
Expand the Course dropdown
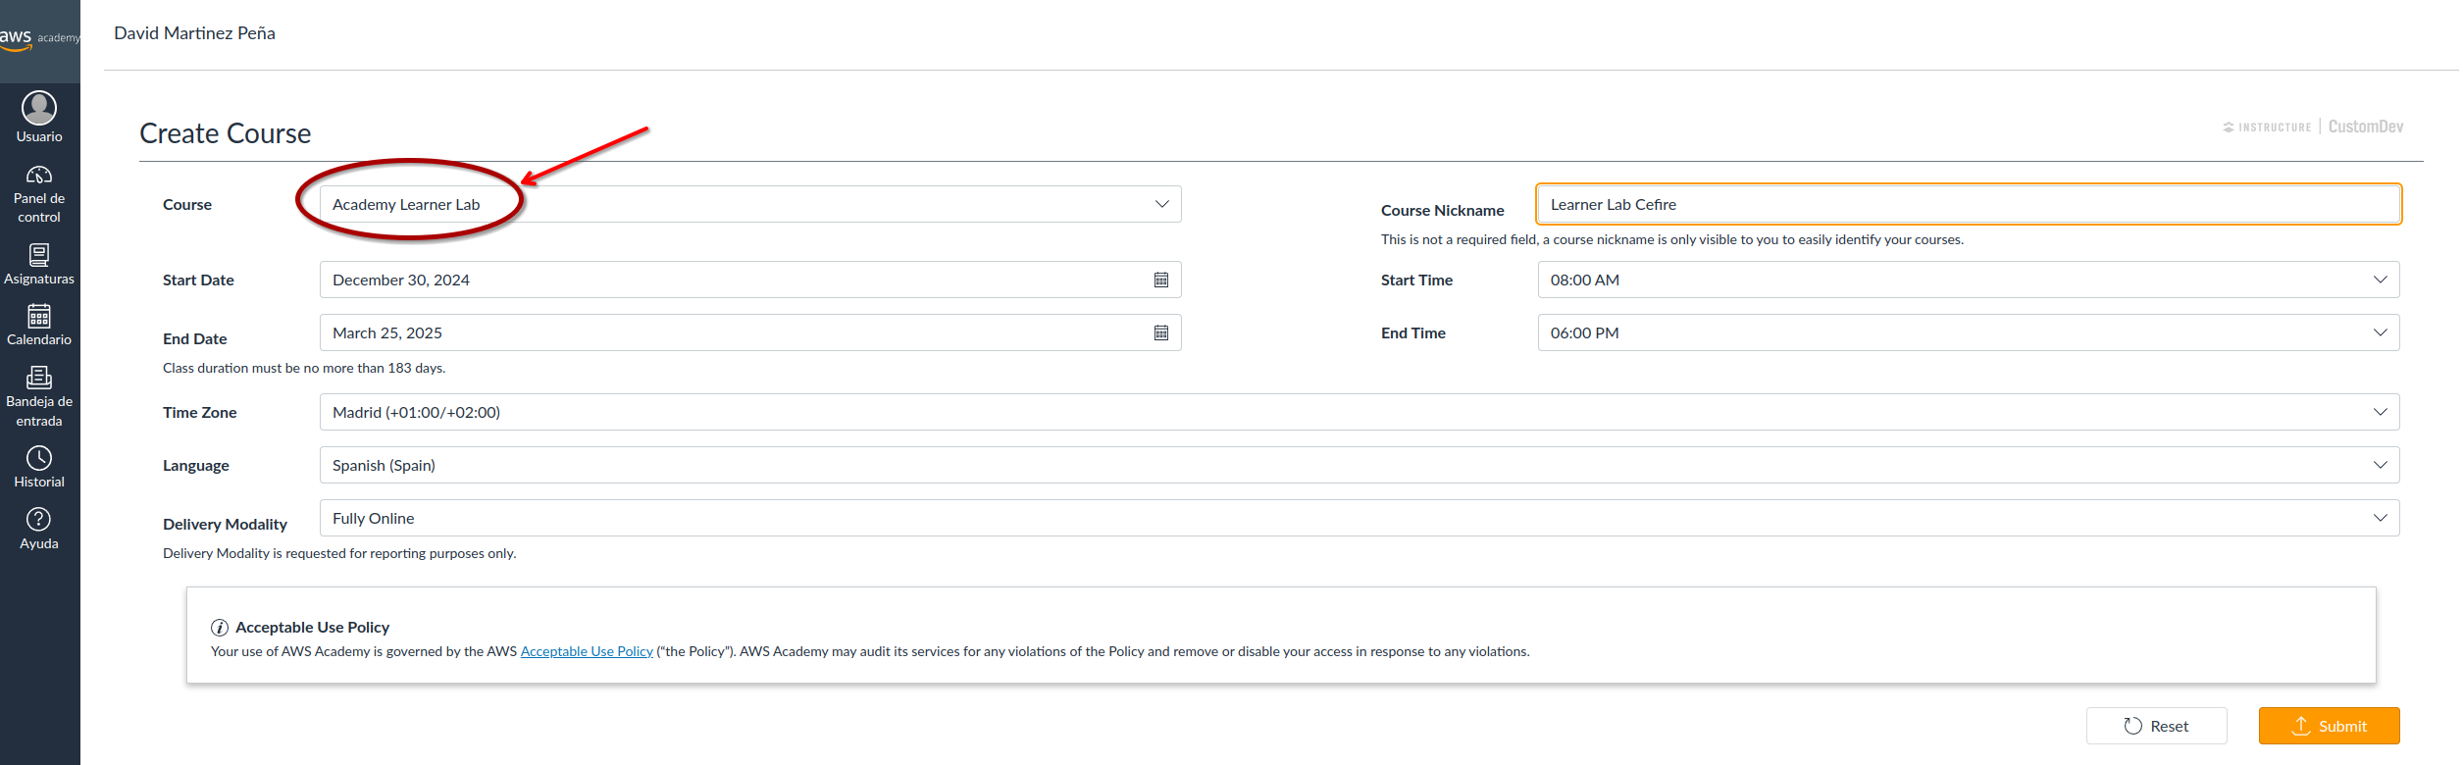click(1161, 205)
